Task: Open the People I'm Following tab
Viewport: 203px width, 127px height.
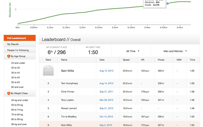Action: [20, 50]
